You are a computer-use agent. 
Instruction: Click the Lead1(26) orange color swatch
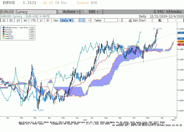tap(4, 36)
